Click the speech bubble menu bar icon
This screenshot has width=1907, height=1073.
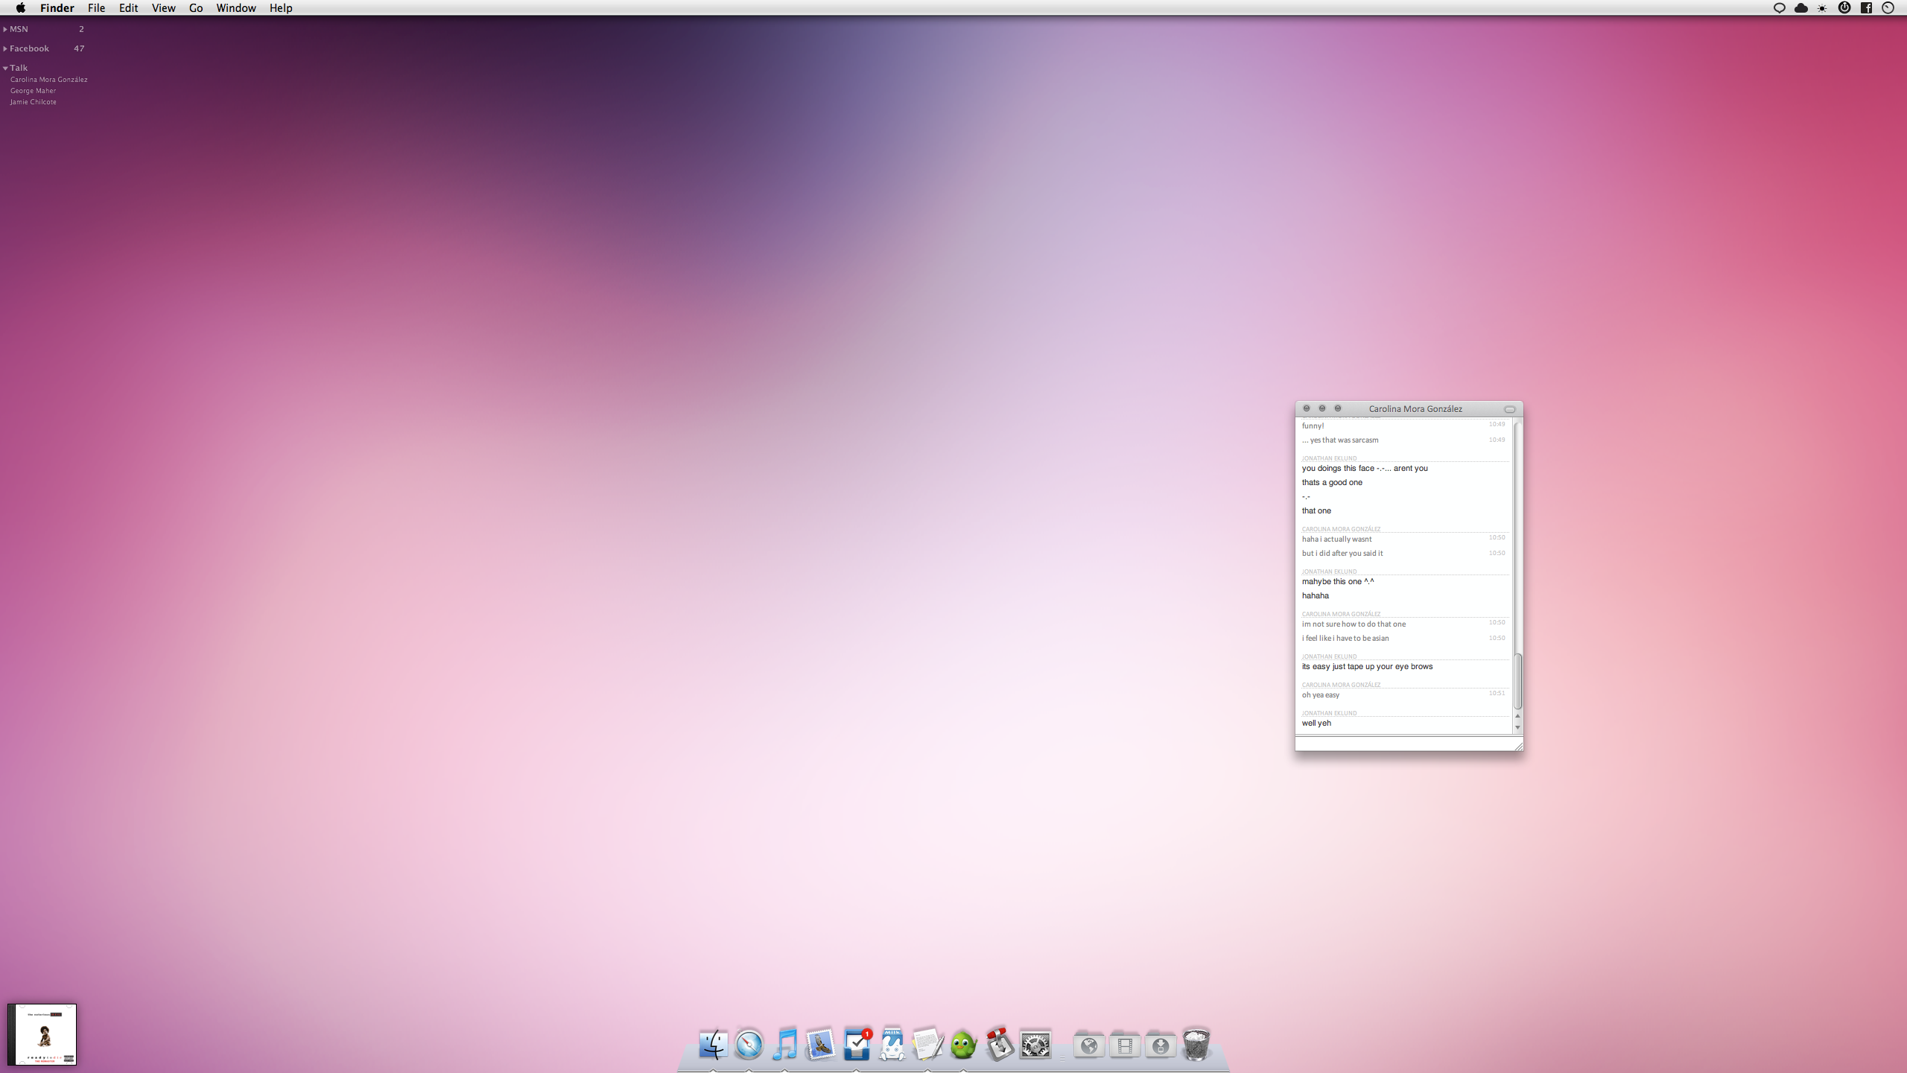pyautogui.click(x=1780, y=8)
